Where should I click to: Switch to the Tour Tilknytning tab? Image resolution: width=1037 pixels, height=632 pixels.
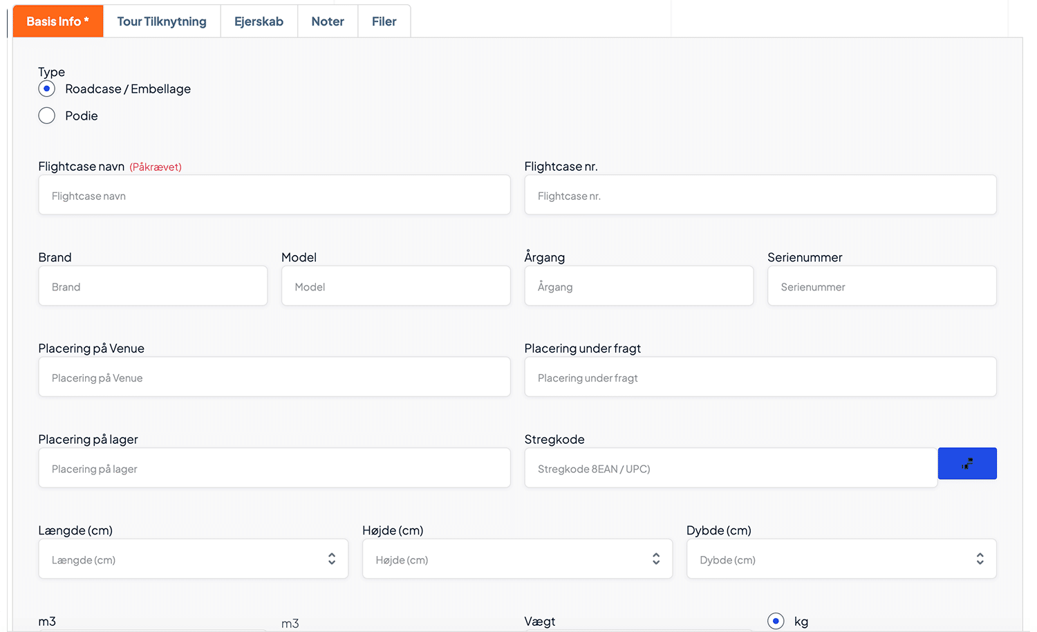pyautogui.click(x=162, y=21)
